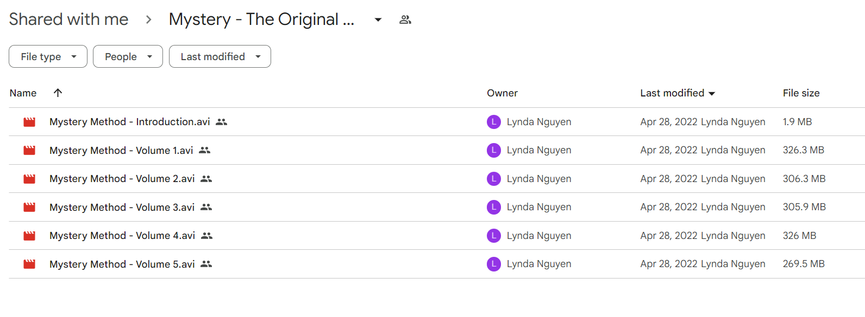Click the Lynda Nguyen avatar on the Volume 2 row
Image resolution: width=865 pixels, height=317 pixels.
click(x=493, y=178)
